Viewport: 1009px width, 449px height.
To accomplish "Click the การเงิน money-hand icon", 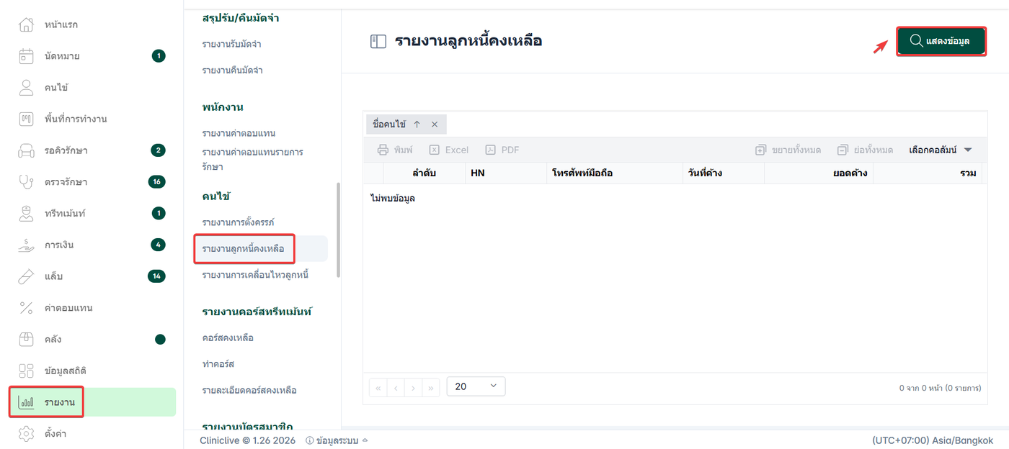I will pyautogui.click(x=26, y=245).
